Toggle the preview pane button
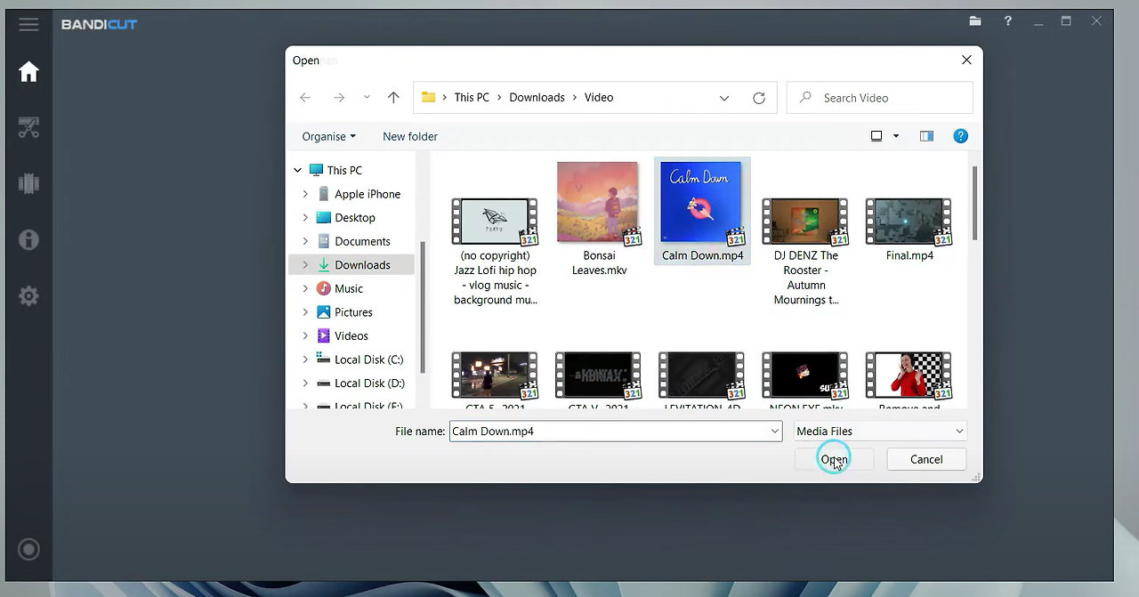Viewport: 1139px width, 597px height. coord(926,136)
